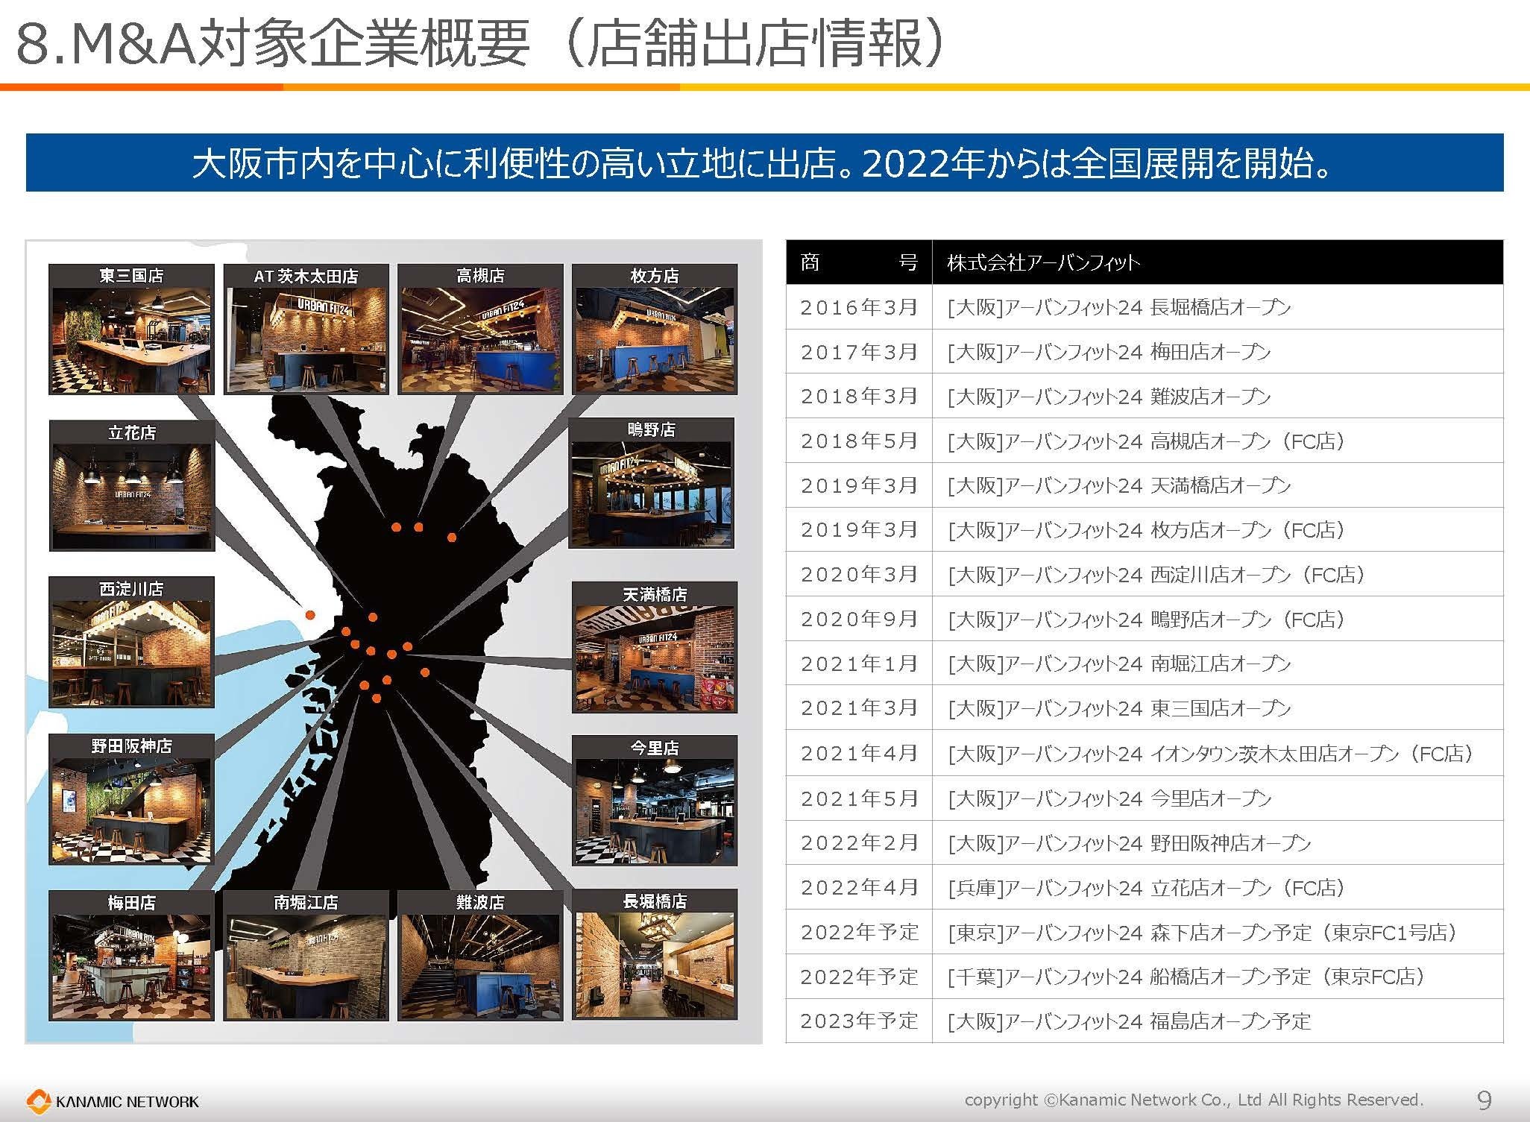Click the AT茨木太田店 store photo

coord(306,339)
